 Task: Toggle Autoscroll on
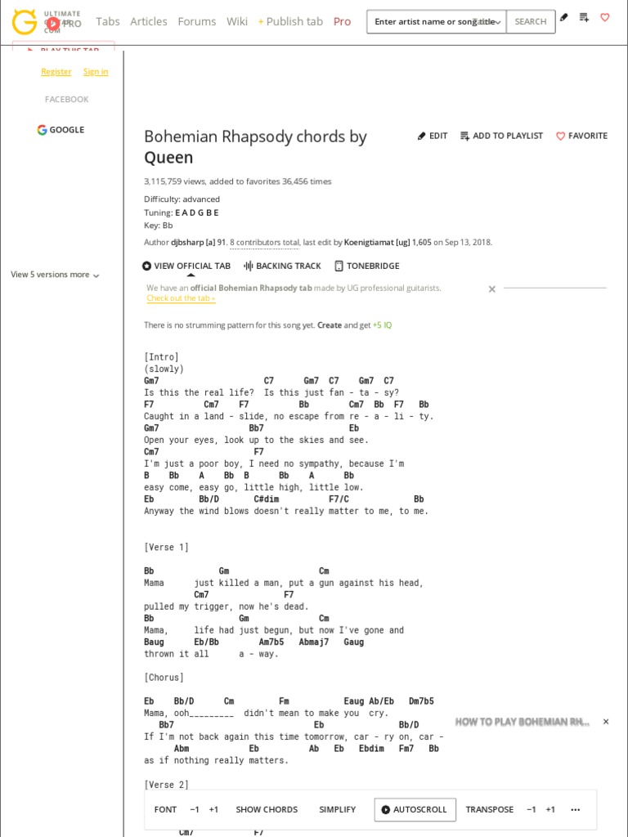click(415, 809)
